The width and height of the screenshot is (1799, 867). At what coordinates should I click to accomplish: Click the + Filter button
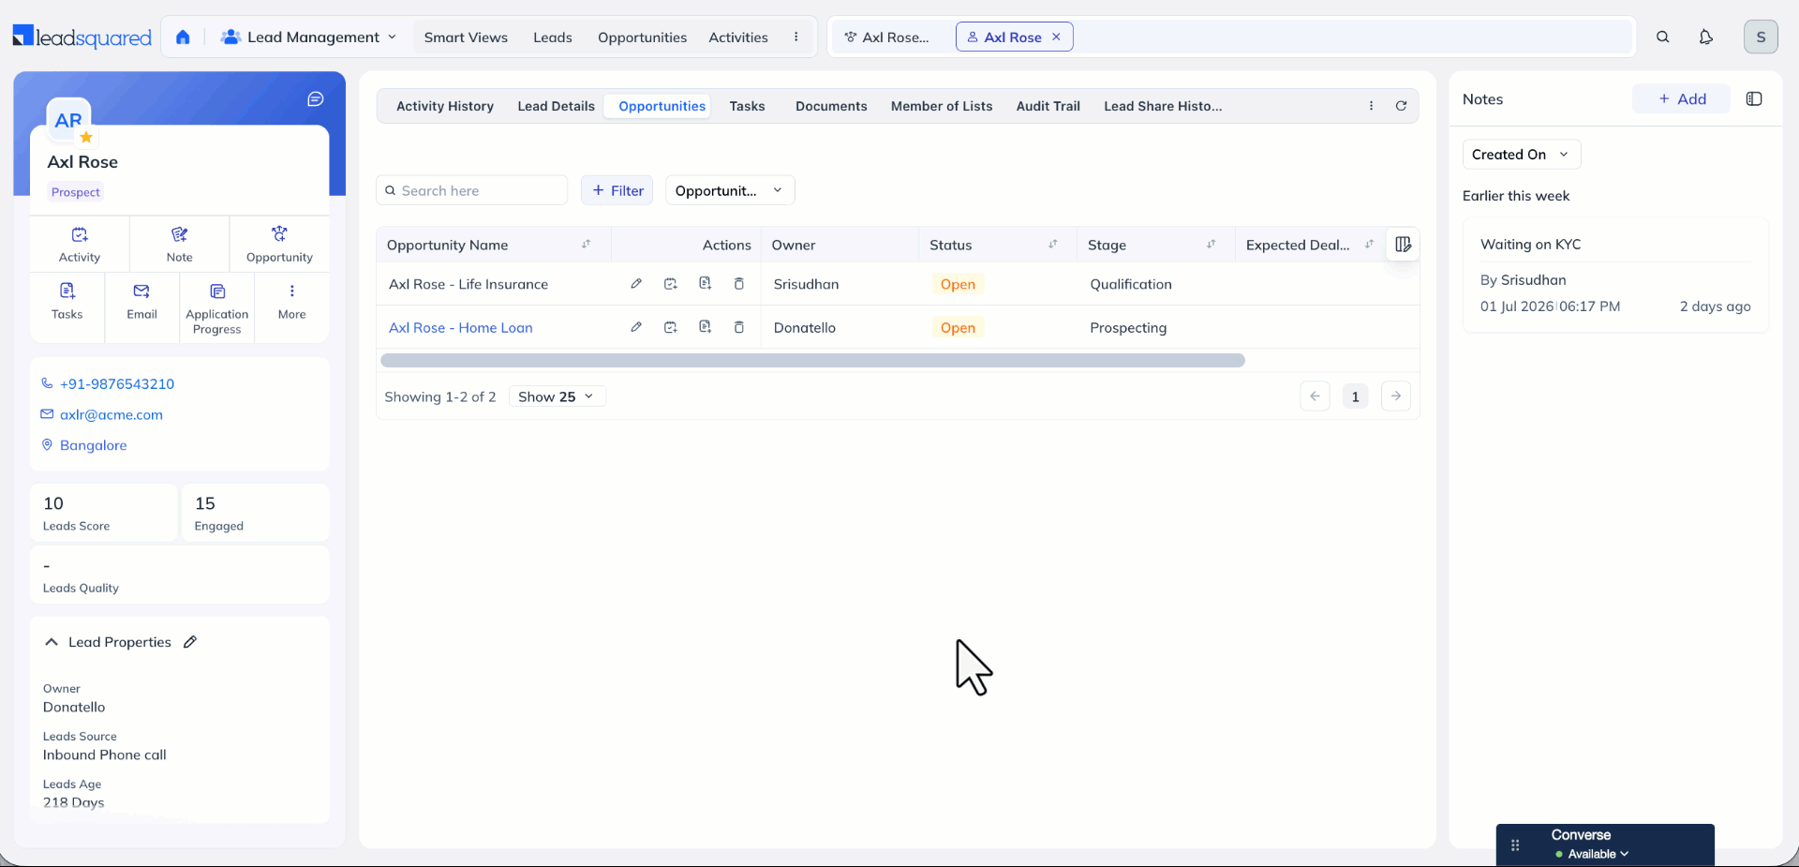click(617, 190)
